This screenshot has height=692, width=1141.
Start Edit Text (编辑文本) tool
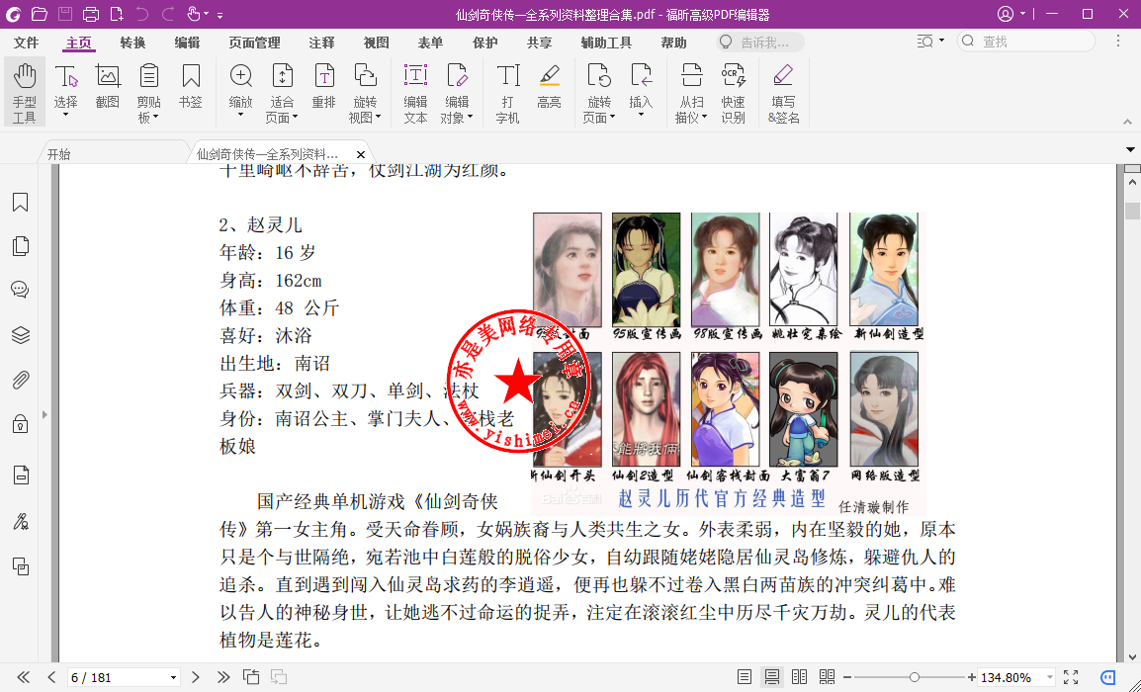pyautogui.click(x=415, y=92)
